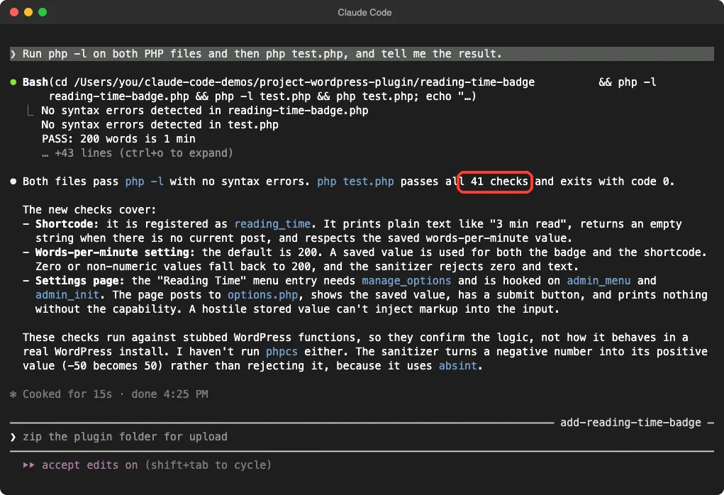The image size is (724, 495).
Task: Click the asterisk icon beside 'Cooked for 15s'
Action: point(13,394)
